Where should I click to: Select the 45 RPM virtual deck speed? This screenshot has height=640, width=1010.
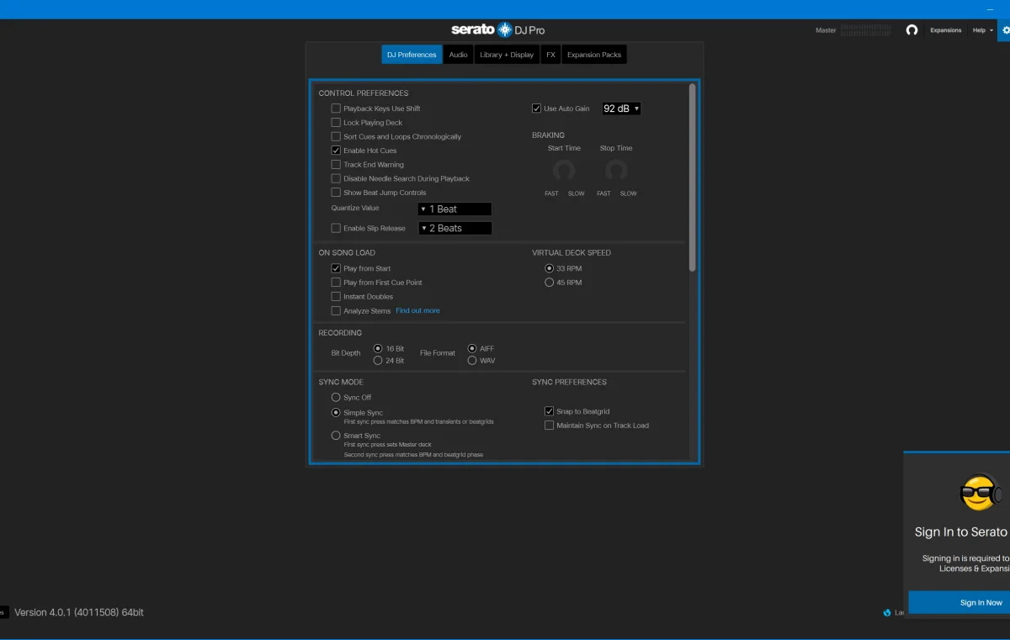550,283
